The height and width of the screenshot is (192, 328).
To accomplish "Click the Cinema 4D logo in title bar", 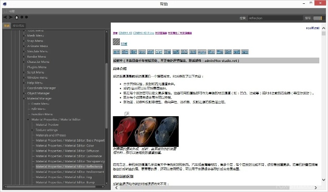I will tap(4, 4).
